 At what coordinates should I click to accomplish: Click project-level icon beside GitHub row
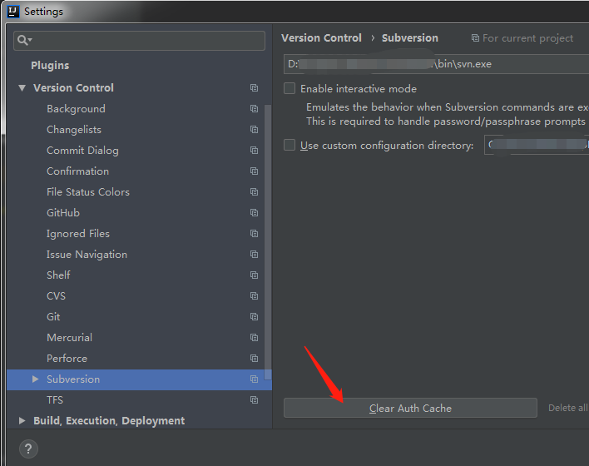pyautogui.click(x=255, y=213)
